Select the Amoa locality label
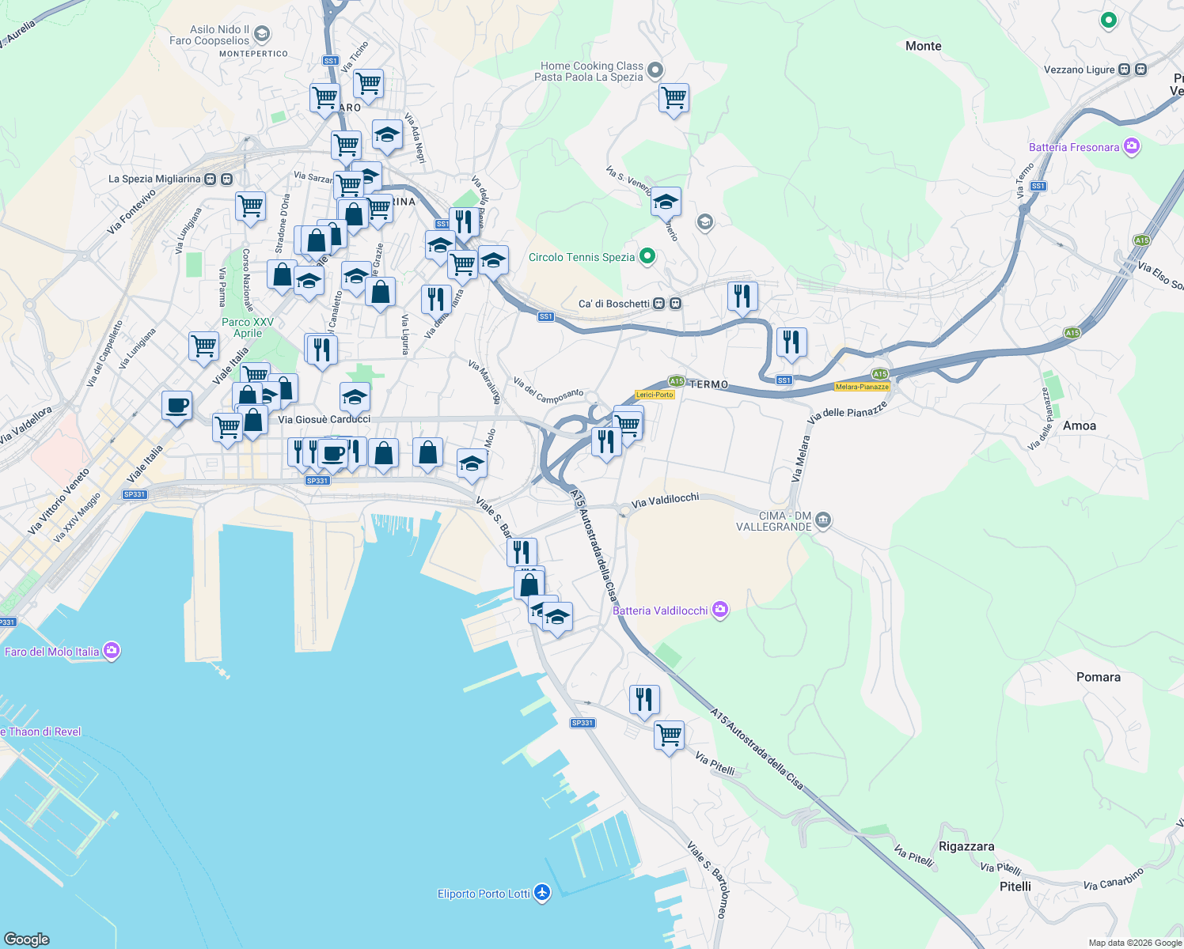The width and height of the screenshot is (1184, 949). point(1080,425)
